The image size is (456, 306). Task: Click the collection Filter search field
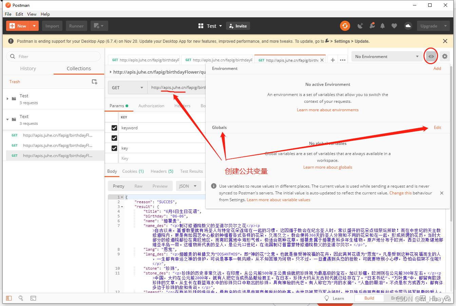click(54, 57)
